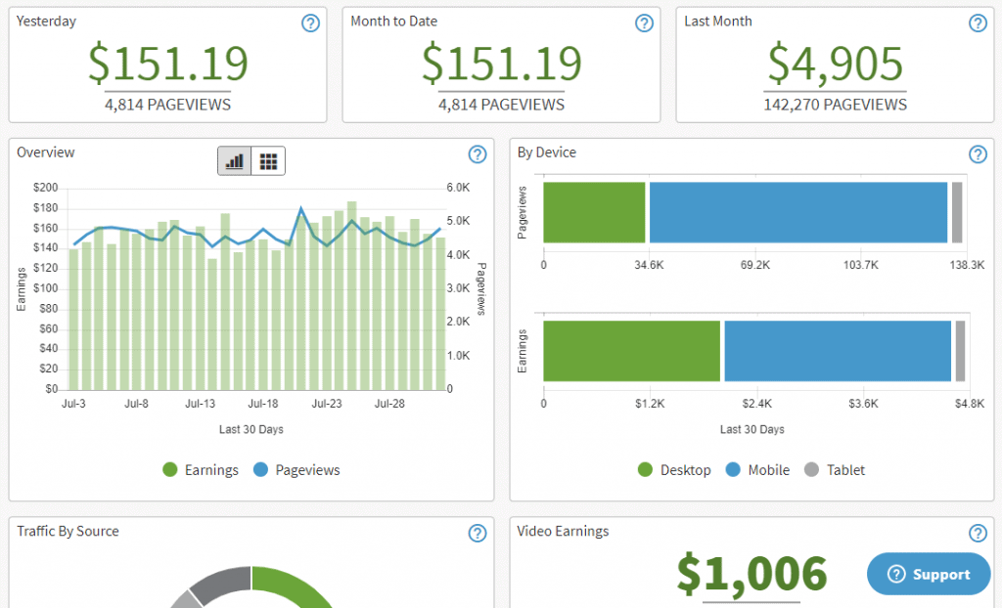Click the Jul-18 date label
Viewport: 1002px width, 608px height.
click(x=263, y=404)
